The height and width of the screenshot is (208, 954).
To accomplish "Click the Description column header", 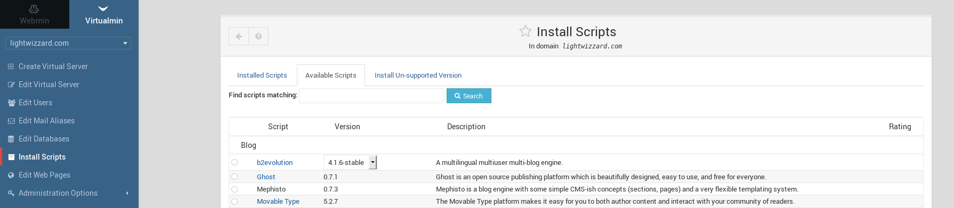I will pos(466,127).
